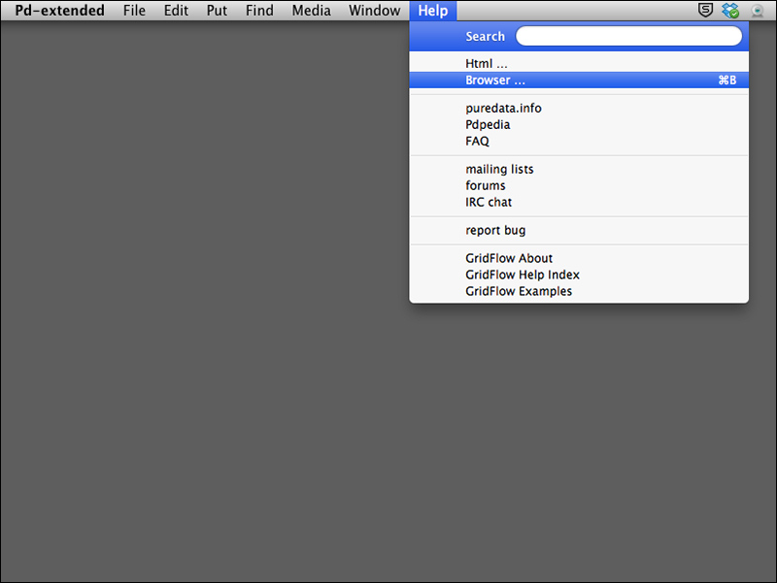Screen dimensions: 777x583
Task: Open the Window menu
Action: (374, 11)
